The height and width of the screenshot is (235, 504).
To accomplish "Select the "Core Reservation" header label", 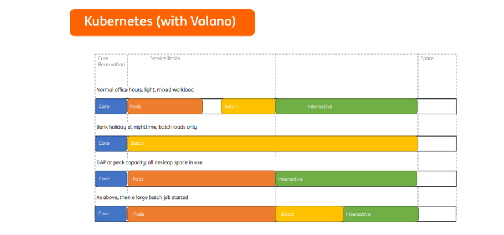I will [x=111, y=61].
